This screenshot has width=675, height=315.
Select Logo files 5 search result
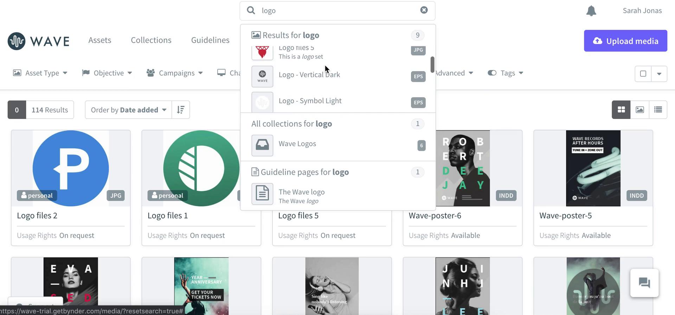click(338, 53)
